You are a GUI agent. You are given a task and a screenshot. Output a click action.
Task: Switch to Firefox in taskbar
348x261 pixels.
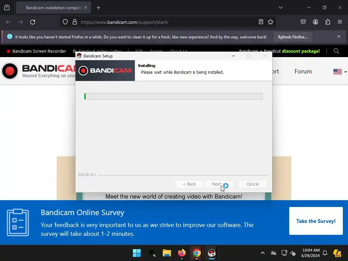pos(182,253)
